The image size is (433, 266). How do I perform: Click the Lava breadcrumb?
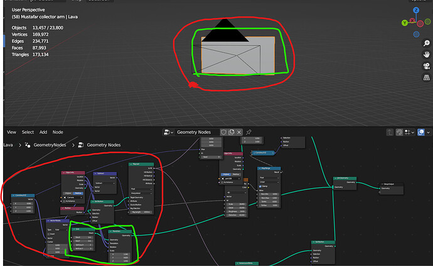point(8,145)
